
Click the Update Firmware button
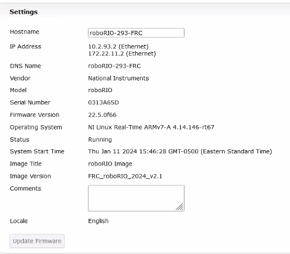pyautogui.click(x=37, y=241)
